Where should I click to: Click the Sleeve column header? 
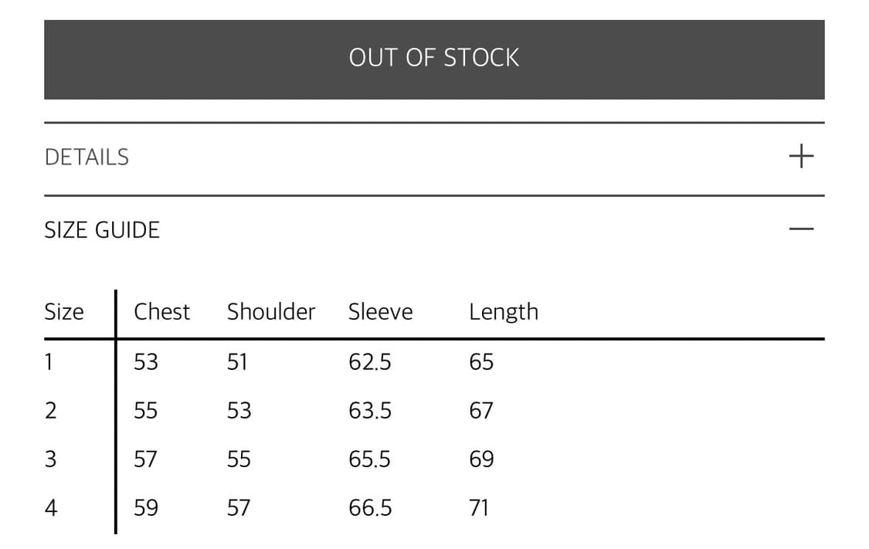pos(380,311)
